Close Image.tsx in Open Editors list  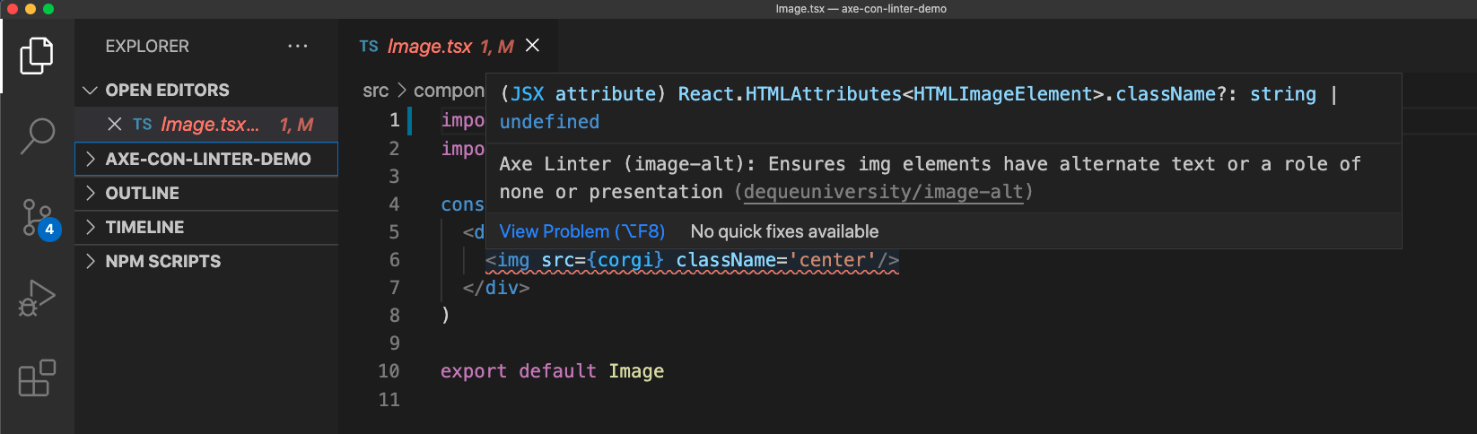tap(114, 124)
